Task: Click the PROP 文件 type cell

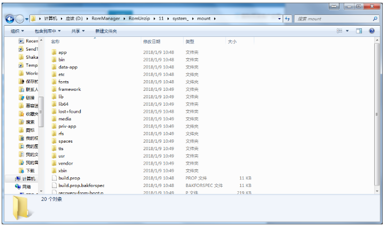Action: click(x=196, y=178)
